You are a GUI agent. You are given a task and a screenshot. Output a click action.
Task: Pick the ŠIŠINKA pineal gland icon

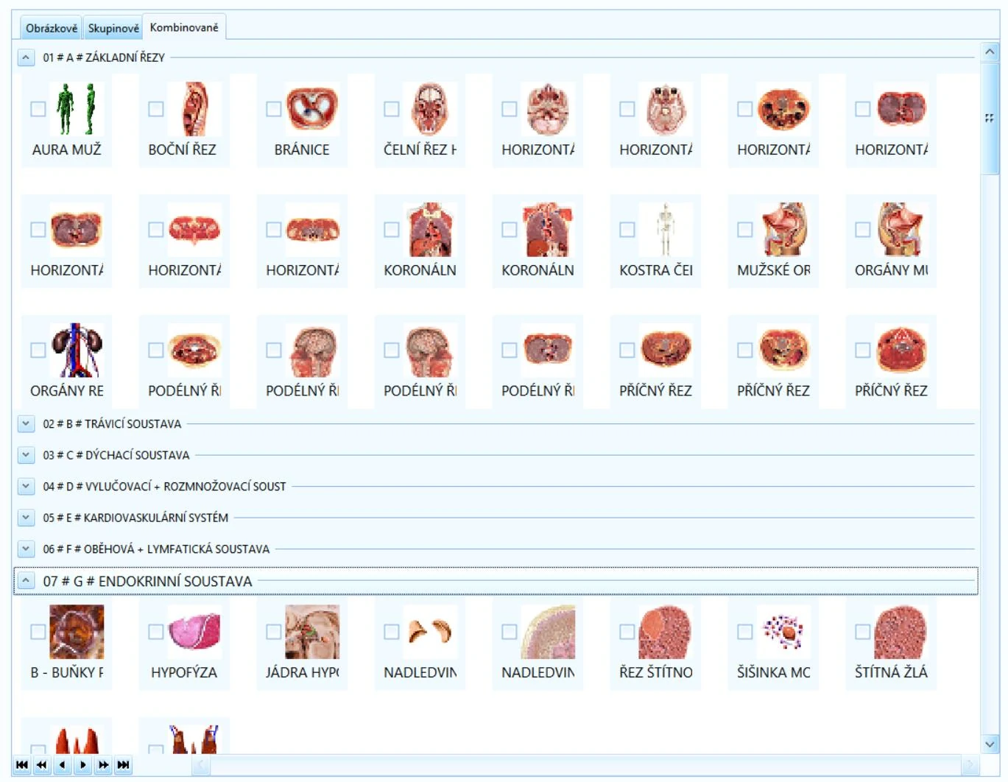point(783,632)
